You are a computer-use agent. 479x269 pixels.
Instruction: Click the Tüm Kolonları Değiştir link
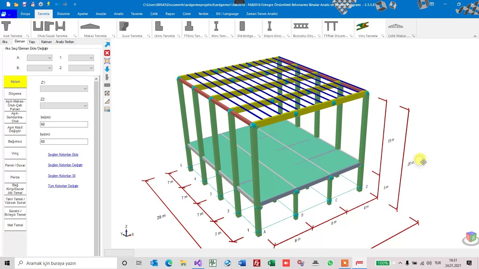click(x=63, y=186)
